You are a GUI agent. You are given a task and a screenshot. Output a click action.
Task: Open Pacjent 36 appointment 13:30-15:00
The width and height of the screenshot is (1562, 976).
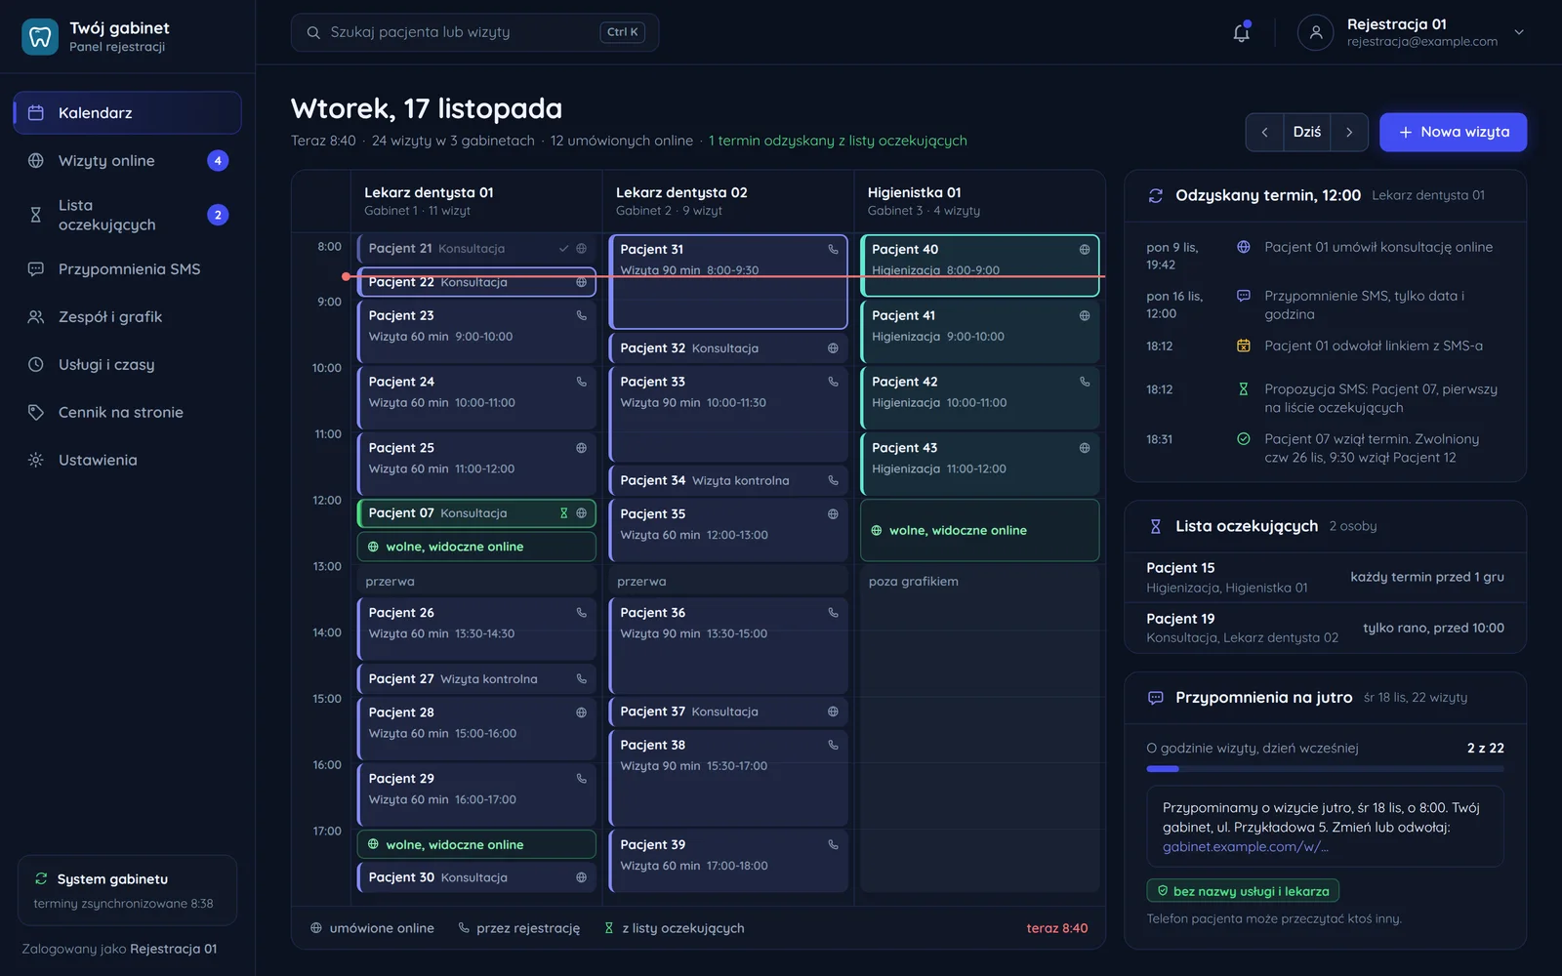pos(728,644)
